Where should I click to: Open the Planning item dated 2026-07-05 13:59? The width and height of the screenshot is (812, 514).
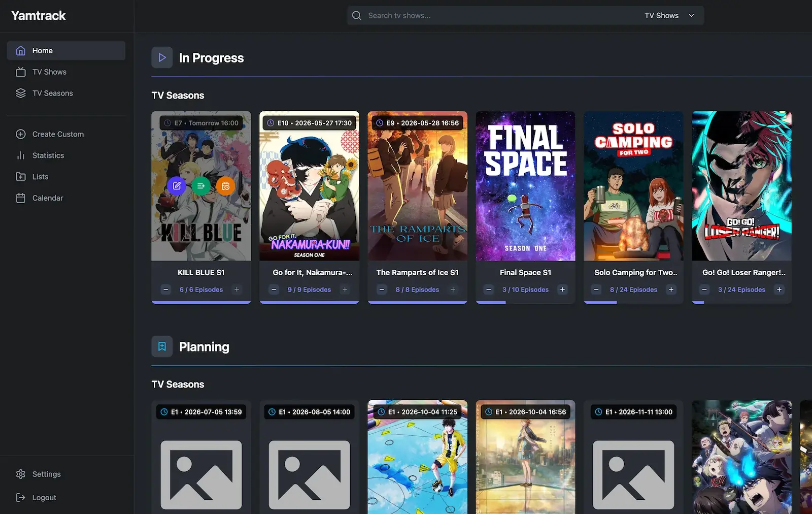pos(201,457)
